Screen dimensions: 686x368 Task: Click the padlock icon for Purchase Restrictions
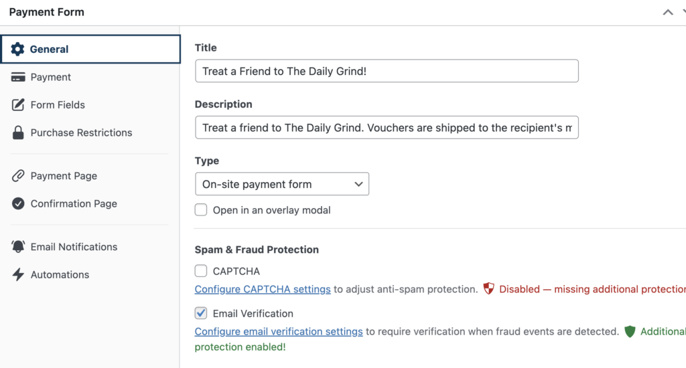pyautogui.click(x=18, y=132)
